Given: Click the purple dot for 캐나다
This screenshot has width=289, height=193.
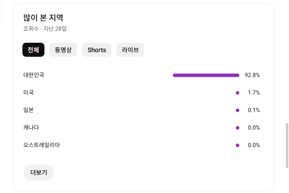Looking at the screenshot, I should pos(238,128).
